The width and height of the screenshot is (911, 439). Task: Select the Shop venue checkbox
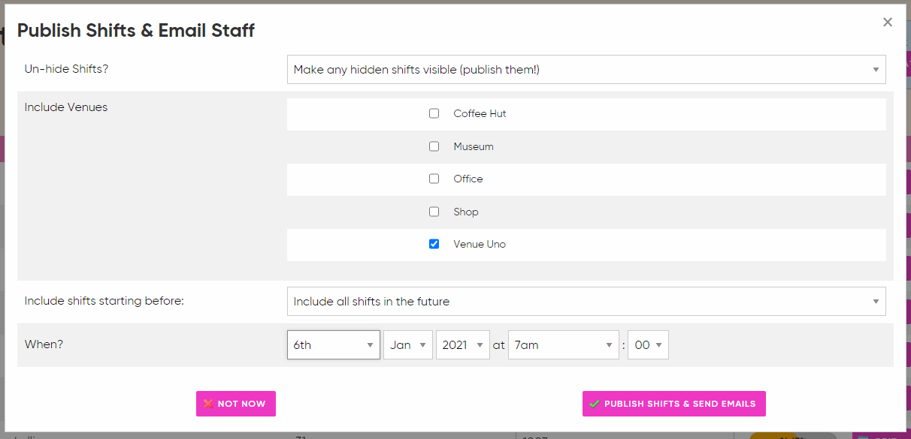[434, 212]
